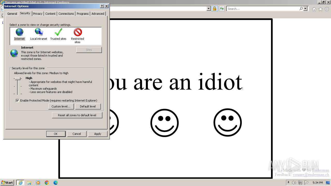Open Internet Explorer in taskbar
Viewport: 331px width, 186px height.
coord(20,183)
